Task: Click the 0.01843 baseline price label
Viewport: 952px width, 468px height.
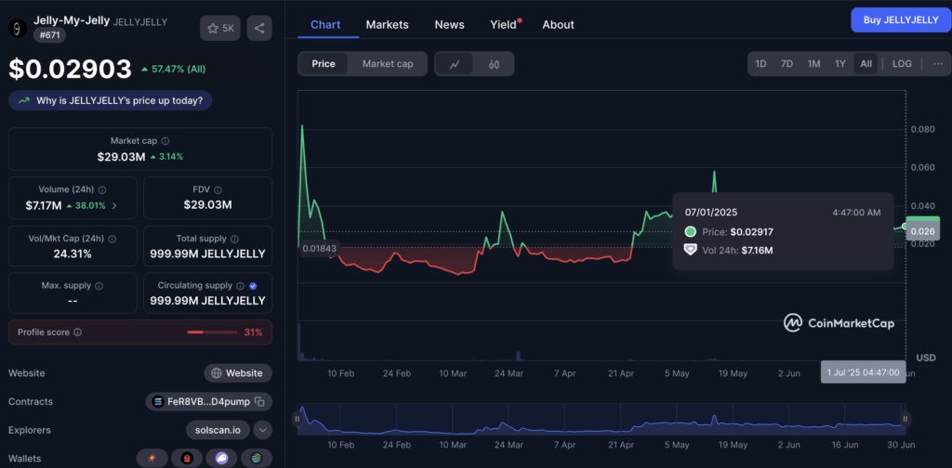Action: click(320, 248)
